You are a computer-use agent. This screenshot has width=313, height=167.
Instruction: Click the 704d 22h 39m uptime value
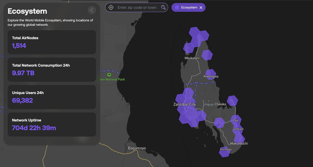tap(34, 128)
